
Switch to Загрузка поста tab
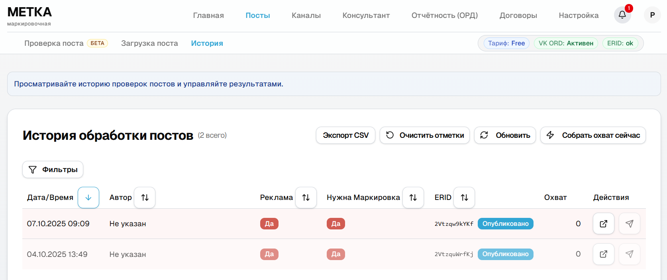[x=149, y=43]
